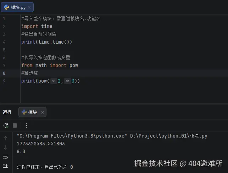Click the 运行 tool window label
The image size is (228, 173).
click(7, 112)
